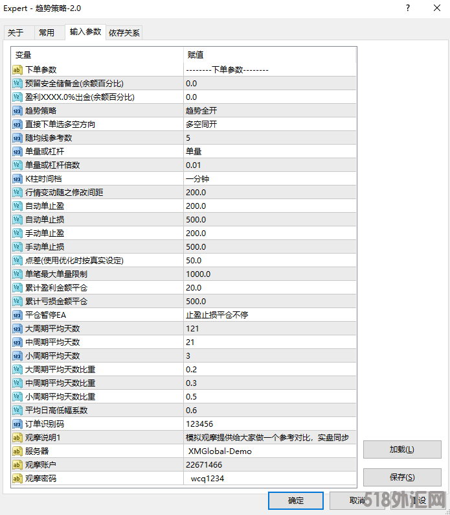The width and height of the screenshot is (450, 515).
Task: Click the icon next to 观摩密码
Action: (17, 479)
